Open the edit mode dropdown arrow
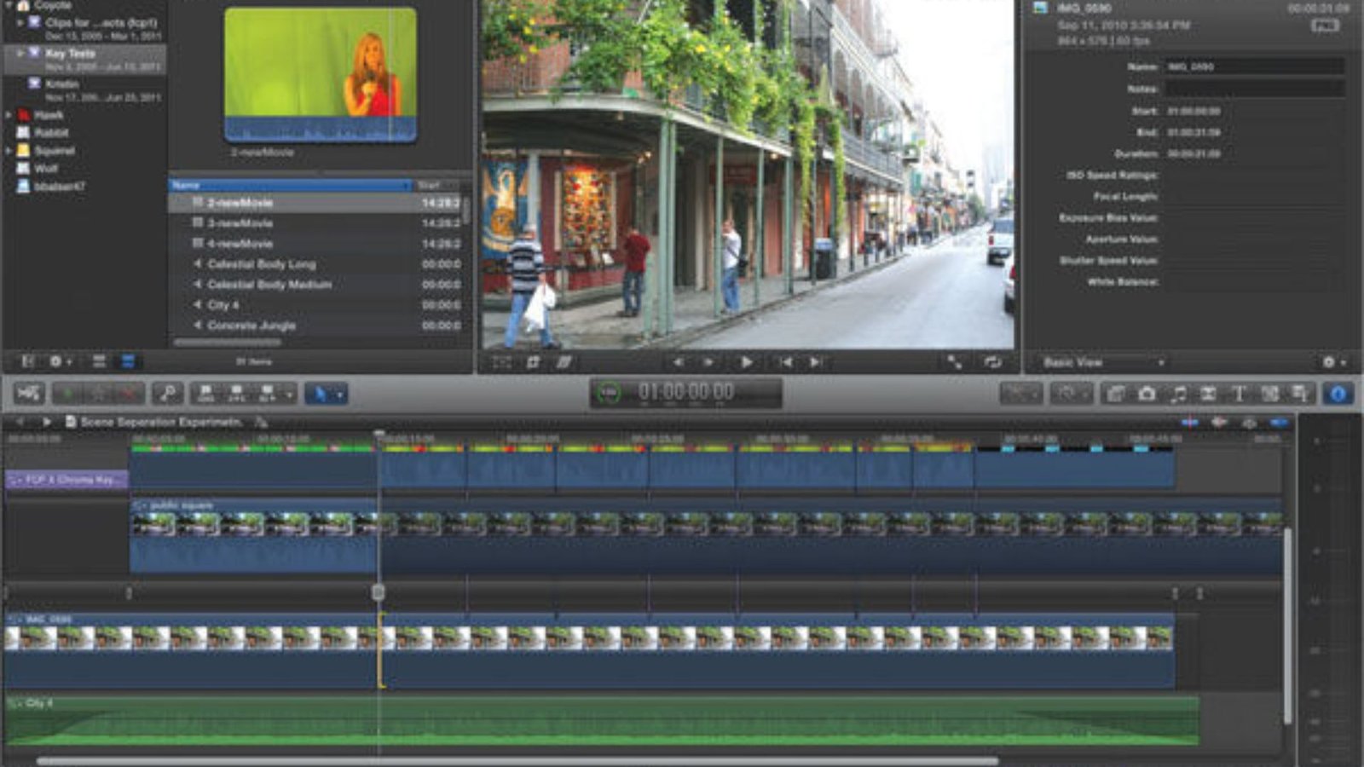Image resolution: width=1364 pixels, height=767 pixels. [289, 395]
